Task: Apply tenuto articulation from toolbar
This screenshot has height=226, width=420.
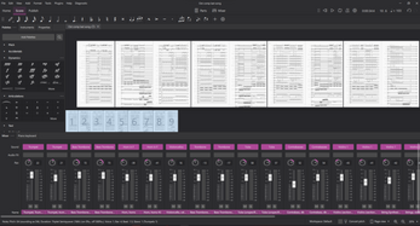Action: coord(164,19)
